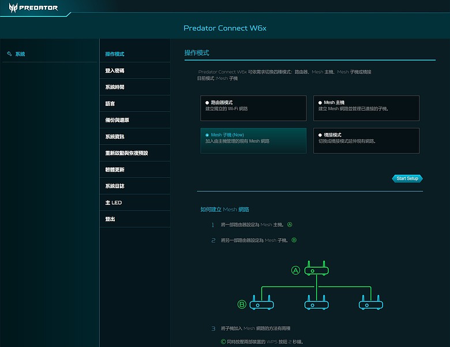Open the 系統 section in the left sidebar
Screen dimensions: 450x347
[20, 54]
